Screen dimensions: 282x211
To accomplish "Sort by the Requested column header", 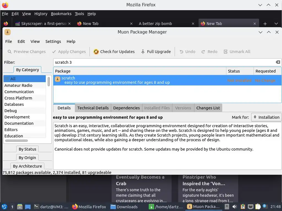I will coord(267,71).
